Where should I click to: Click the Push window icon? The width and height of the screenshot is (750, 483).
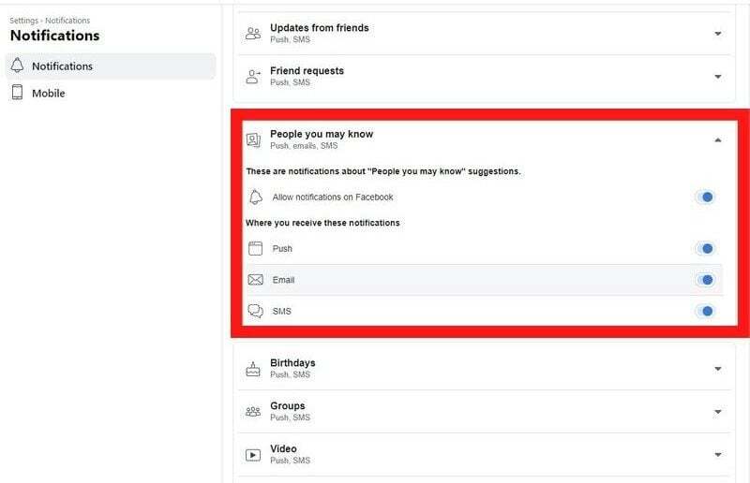click(x=255, y=248)
